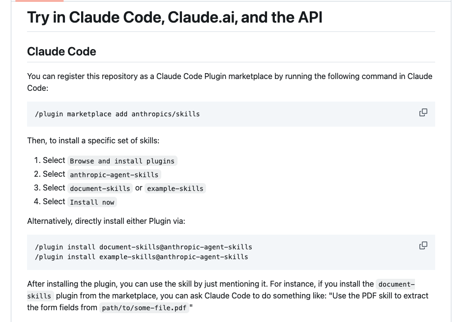The image size is (474, 322).
Task: Copy the plugin install commands
Action: point(423,245)
